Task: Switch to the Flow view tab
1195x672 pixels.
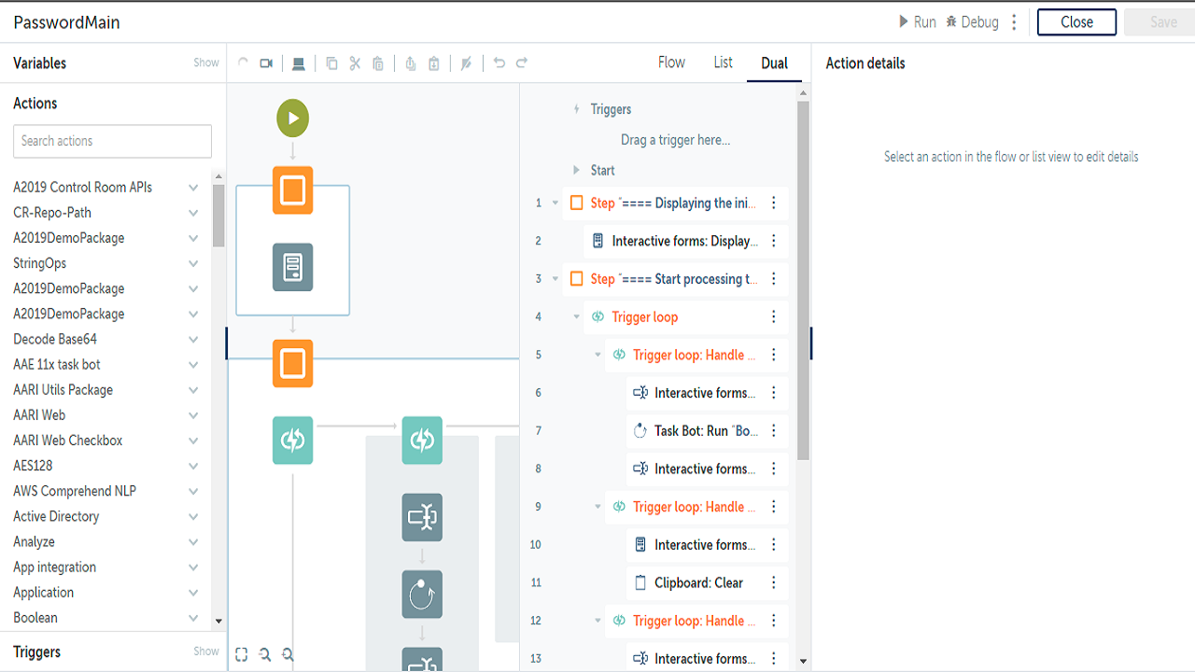Action: point(671,63)
